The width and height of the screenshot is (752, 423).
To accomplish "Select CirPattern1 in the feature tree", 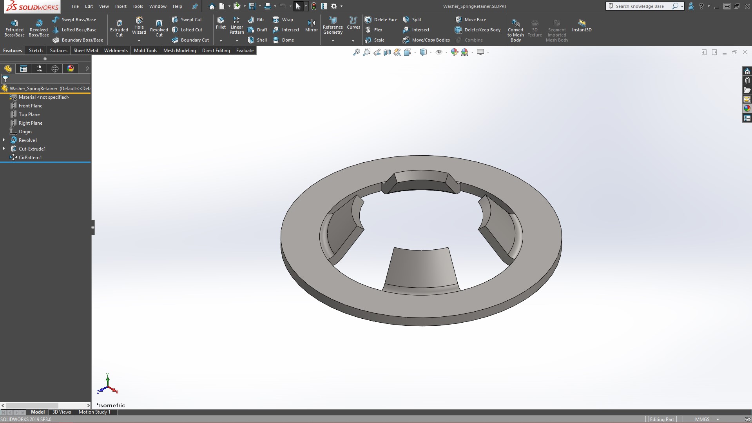I will tap(30, 157).
